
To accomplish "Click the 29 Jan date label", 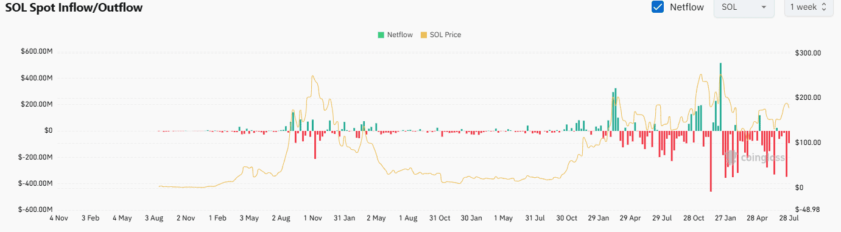I will 598,218.
